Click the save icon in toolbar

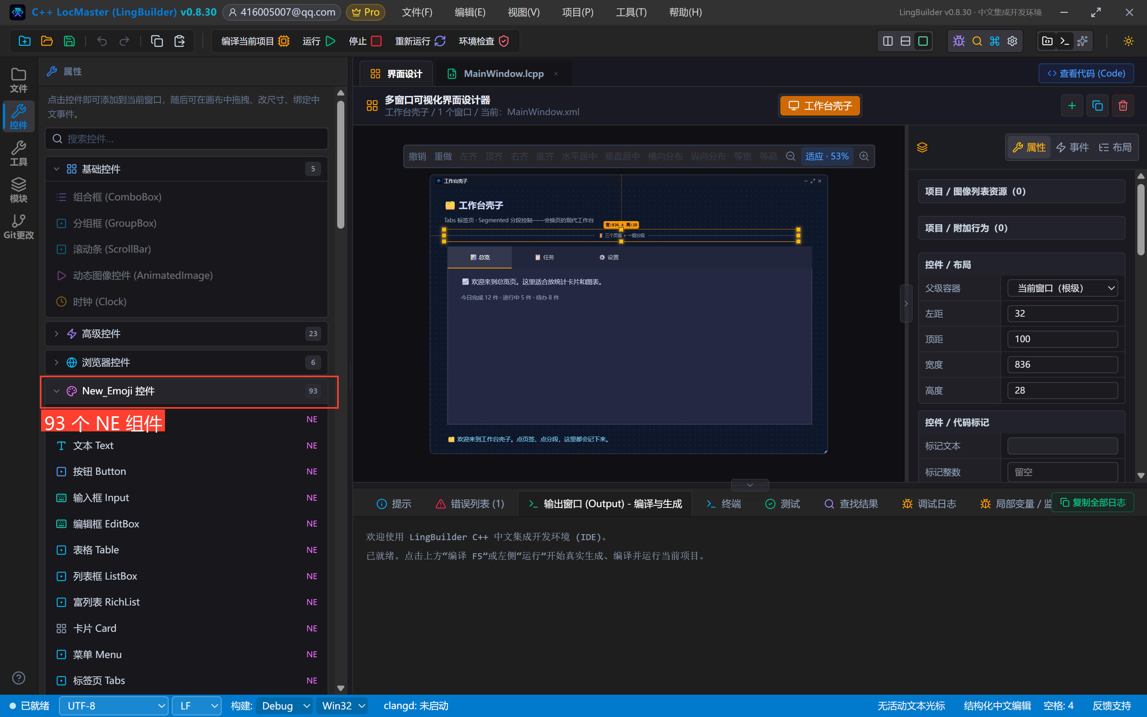69,41
